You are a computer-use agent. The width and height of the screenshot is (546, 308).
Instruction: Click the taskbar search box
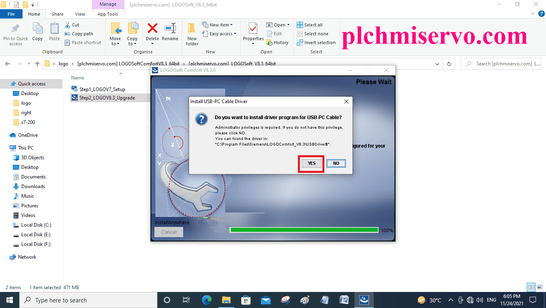(88, 300)
